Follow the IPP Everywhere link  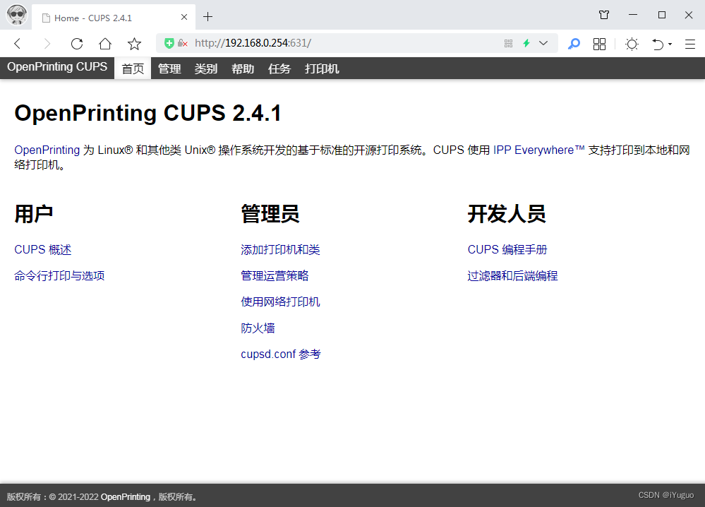(539, 150)
